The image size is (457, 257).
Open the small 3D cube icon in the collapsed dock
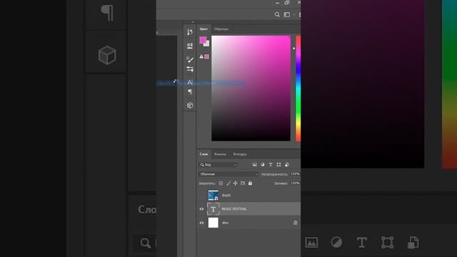[x=190, y=105]
